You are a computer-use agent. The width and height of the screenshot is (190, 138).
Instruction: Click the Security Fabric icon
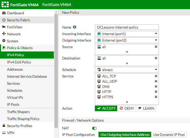(4, 20)
